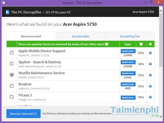The width and height of the screenshot is (164, 123).
Task: Click The PC Decrapifier logo icon
Action: (8, 12)
